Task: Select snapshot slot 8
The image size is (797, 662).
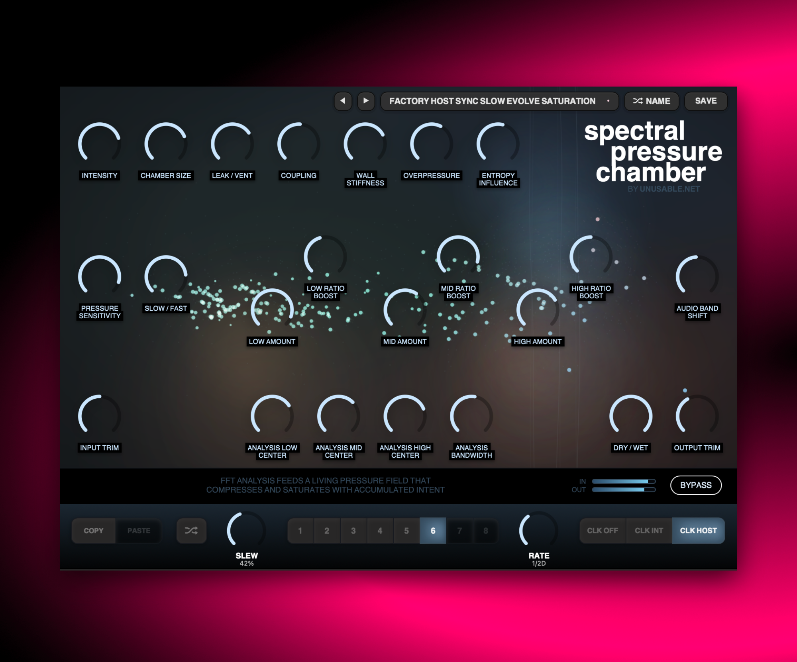Action: click(x=485, y=531)
